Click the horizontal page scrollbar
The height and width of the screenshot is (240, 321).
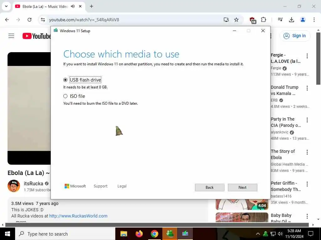(x=157, y=225)
